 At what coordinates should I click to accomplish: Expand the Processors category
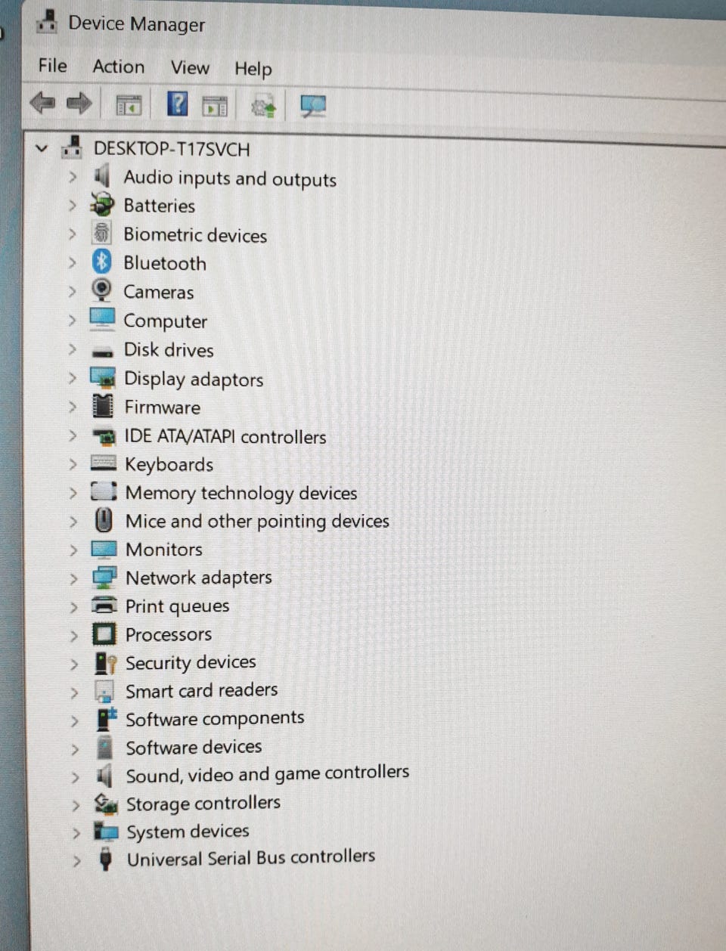point(74,636)
